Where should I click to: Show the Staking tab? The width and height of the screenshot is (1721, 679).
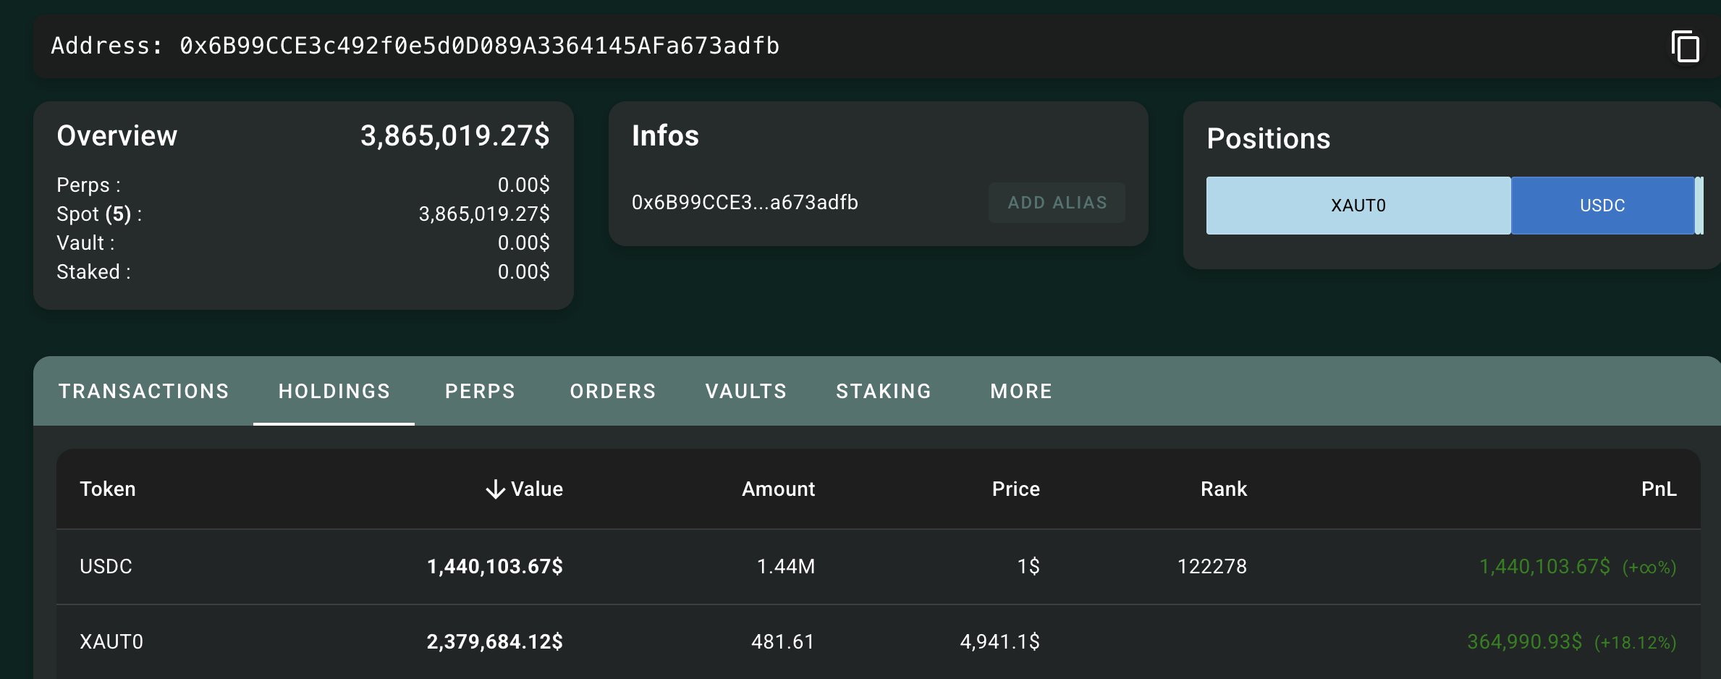tap(883, 391)
